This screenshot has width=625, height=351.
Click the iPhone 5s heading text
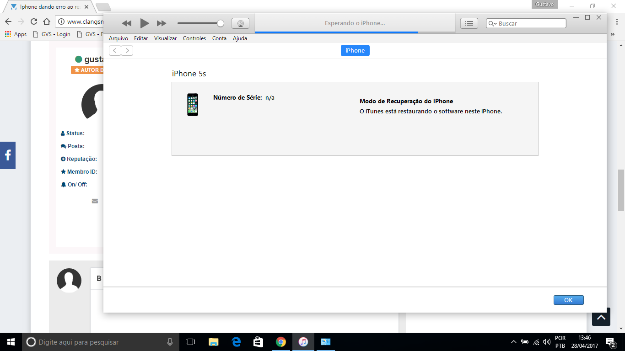(189, 74)
